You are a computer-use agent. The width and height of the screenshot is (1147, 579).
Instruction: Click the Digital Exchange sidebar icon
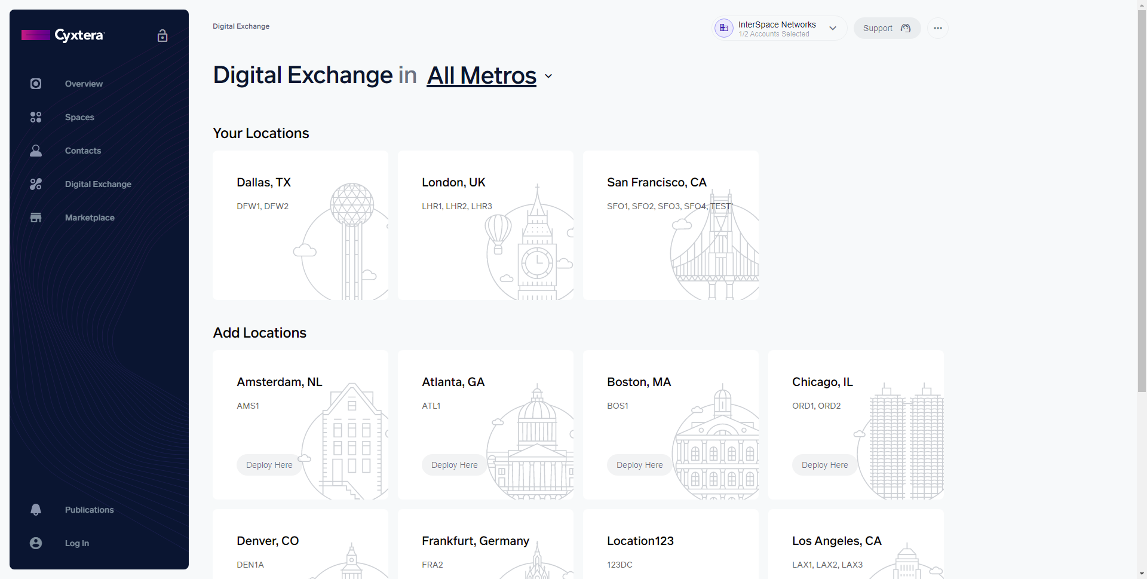(x=36, y=184)
